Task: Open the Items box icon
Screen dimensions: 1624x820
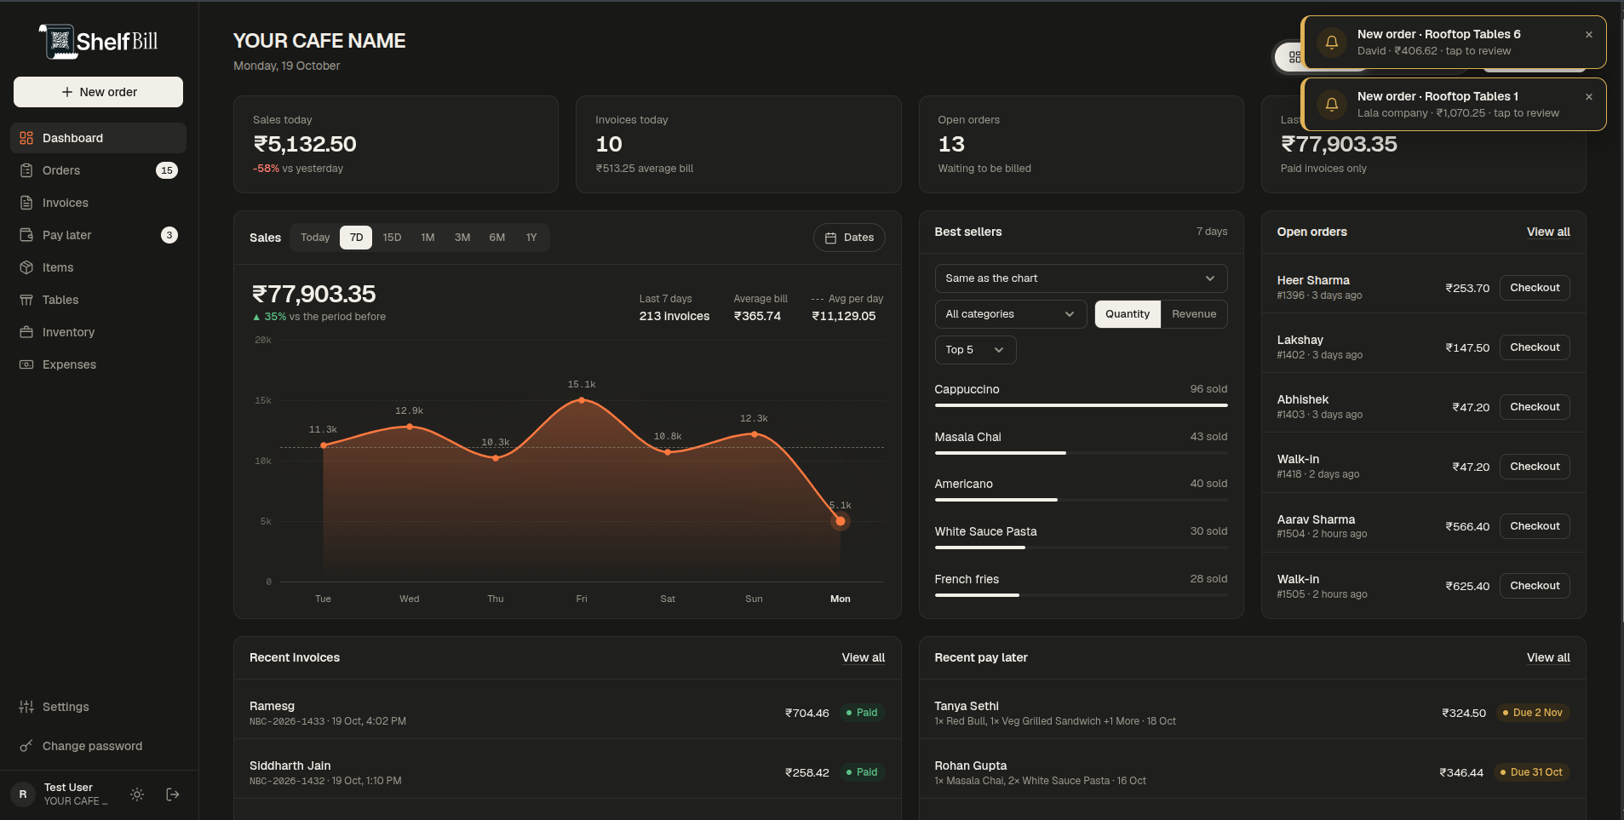Action: 26,267
